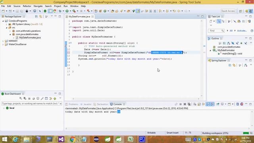The image size is (254, 143).
Task: Select MyDateFormates.java in Package Explorer
Action: [30, 38]
